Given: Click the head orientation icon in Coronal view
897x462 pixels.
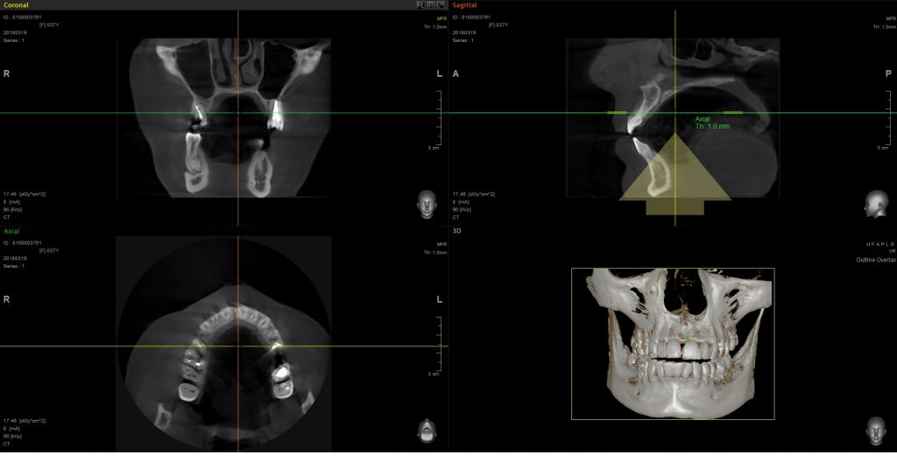Looking at the screenshot, I should coord(427,204).
